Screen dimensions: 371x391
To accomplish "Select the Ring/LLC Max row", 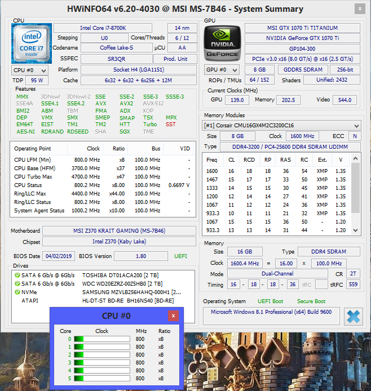I will [102, 194].
